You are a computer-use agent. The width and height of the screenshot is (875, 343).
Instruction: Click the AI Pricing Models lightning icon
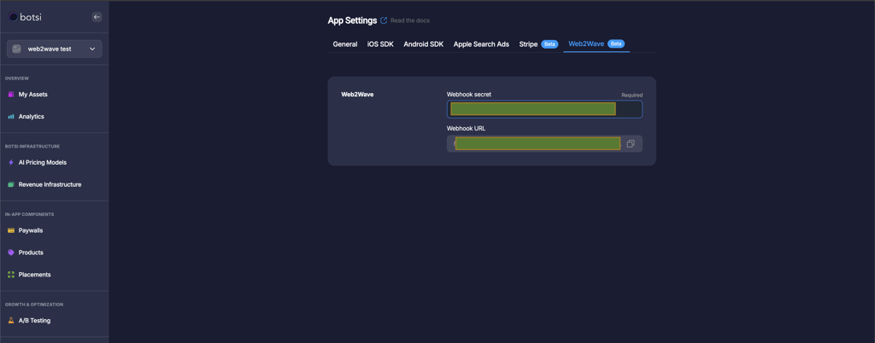point(10,163)
